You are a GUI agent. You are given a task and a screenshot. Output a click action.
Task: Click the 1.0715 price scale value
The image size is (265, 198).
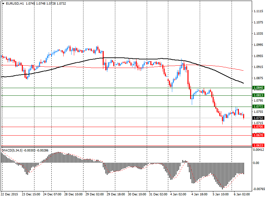(x=258, y=123)
